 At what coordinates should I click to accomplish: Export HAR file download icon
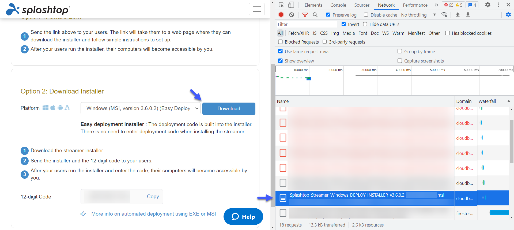click(468, 15)
